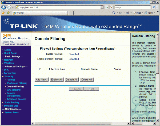
Task: Expand the address bar history dropdown
Action: point(102,7)
